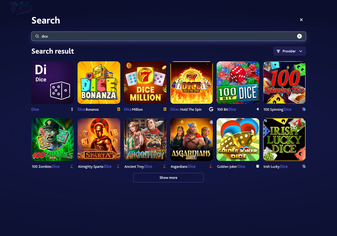Focus the search input containing dice
Image resolution: width=337 pixels, height=236 pixels.
168,36
